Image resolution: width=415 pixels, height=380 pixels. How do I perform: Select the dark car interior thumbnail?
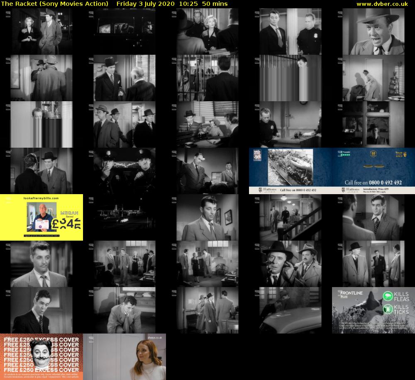[124, 31]
